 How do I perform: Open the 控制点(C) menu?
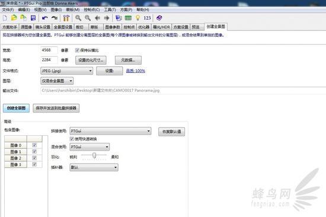coord(92,9)
